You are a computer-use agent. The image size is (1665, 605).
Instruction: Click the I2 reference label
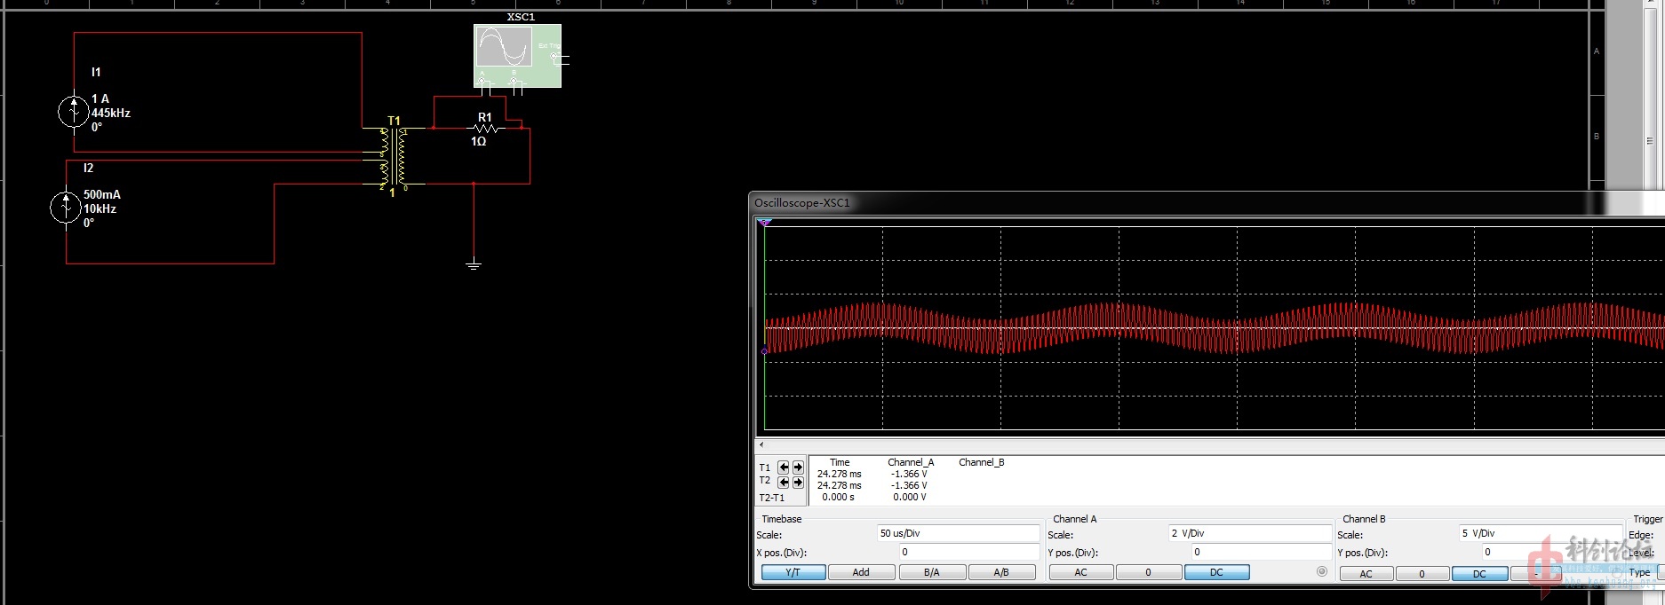point(88,168)
